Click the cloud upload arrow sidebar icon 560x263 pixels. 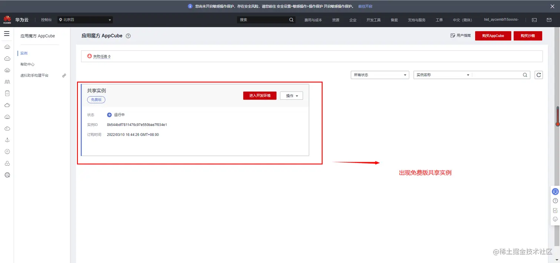point(7,117)
